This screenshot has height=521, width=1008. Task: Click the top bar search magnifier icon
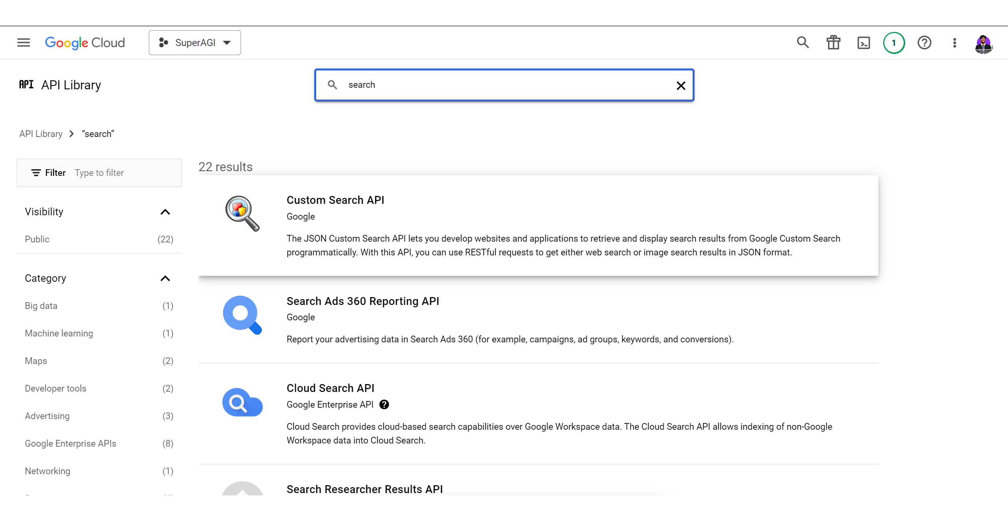click(803, 42)
